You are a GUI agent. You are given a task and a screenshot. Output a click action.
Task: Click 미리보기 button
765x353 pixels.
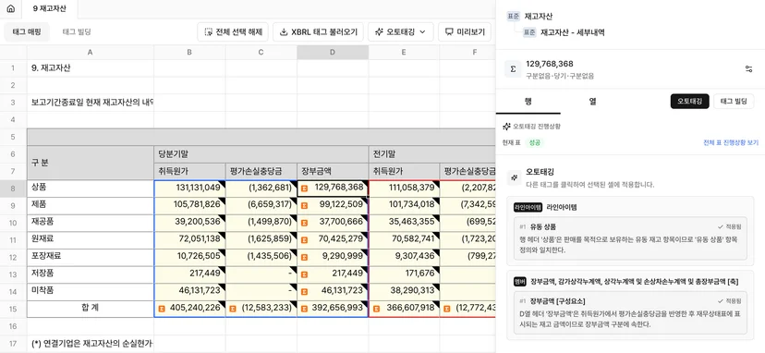(465, 32)
